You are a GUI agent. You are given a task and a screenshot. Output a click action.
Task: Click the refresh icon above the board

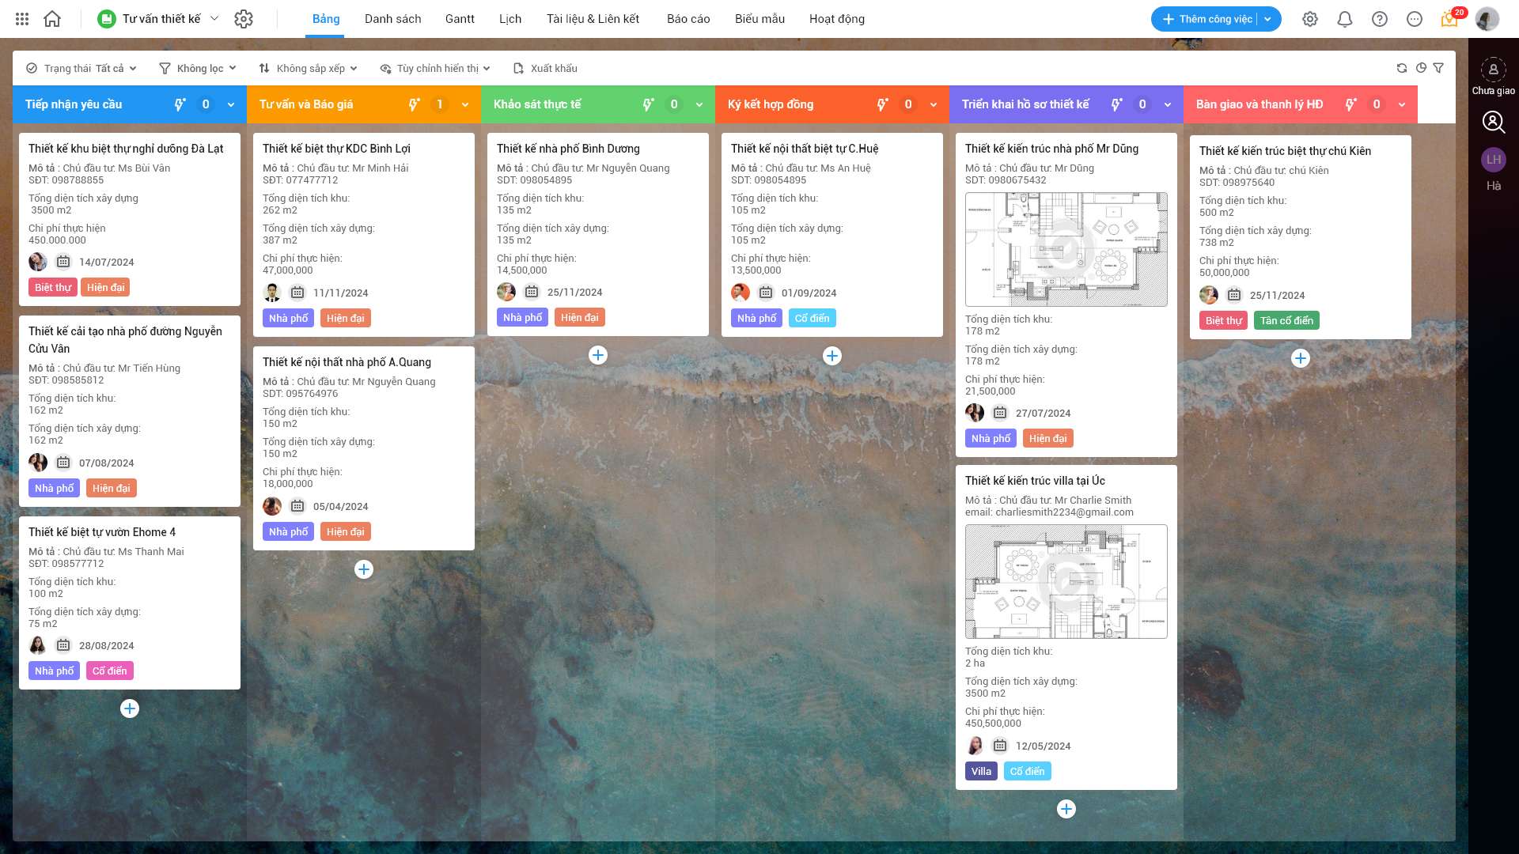pyautogui.click(x=1402, y=68)
